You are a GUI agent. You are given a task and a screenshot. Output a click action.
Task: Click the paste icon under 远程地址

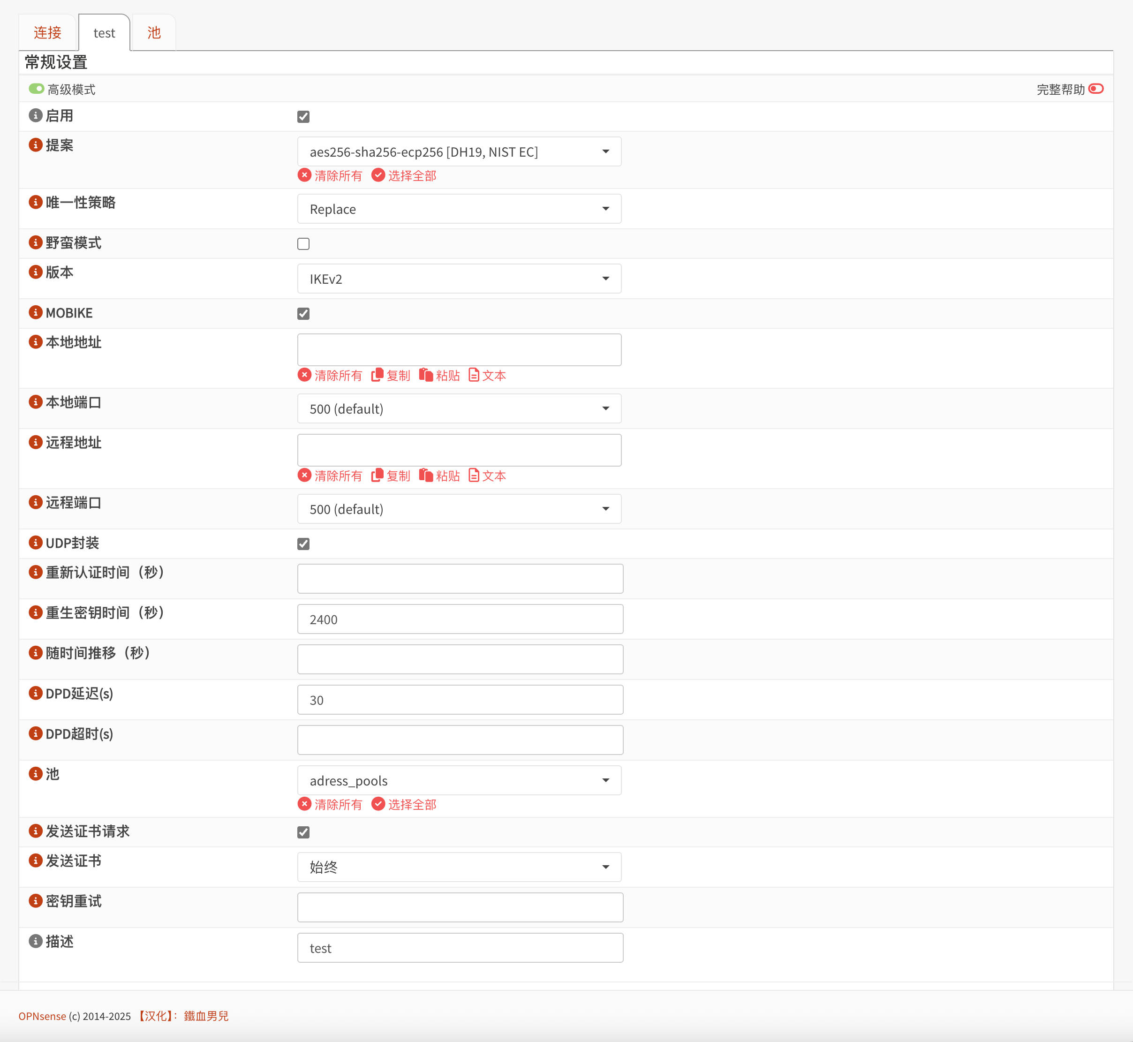coord(426,476)
